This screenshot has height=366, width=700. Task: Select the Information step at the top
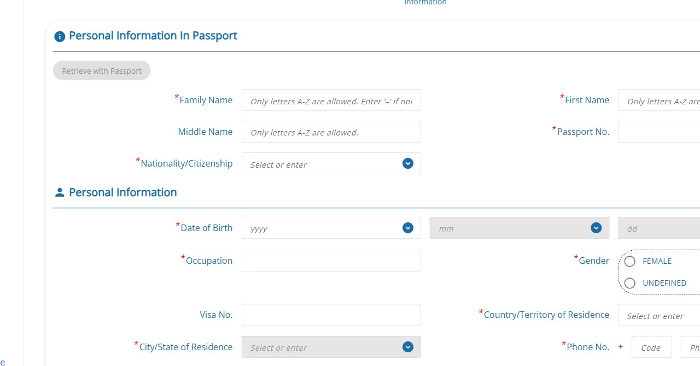pos(425,3)
